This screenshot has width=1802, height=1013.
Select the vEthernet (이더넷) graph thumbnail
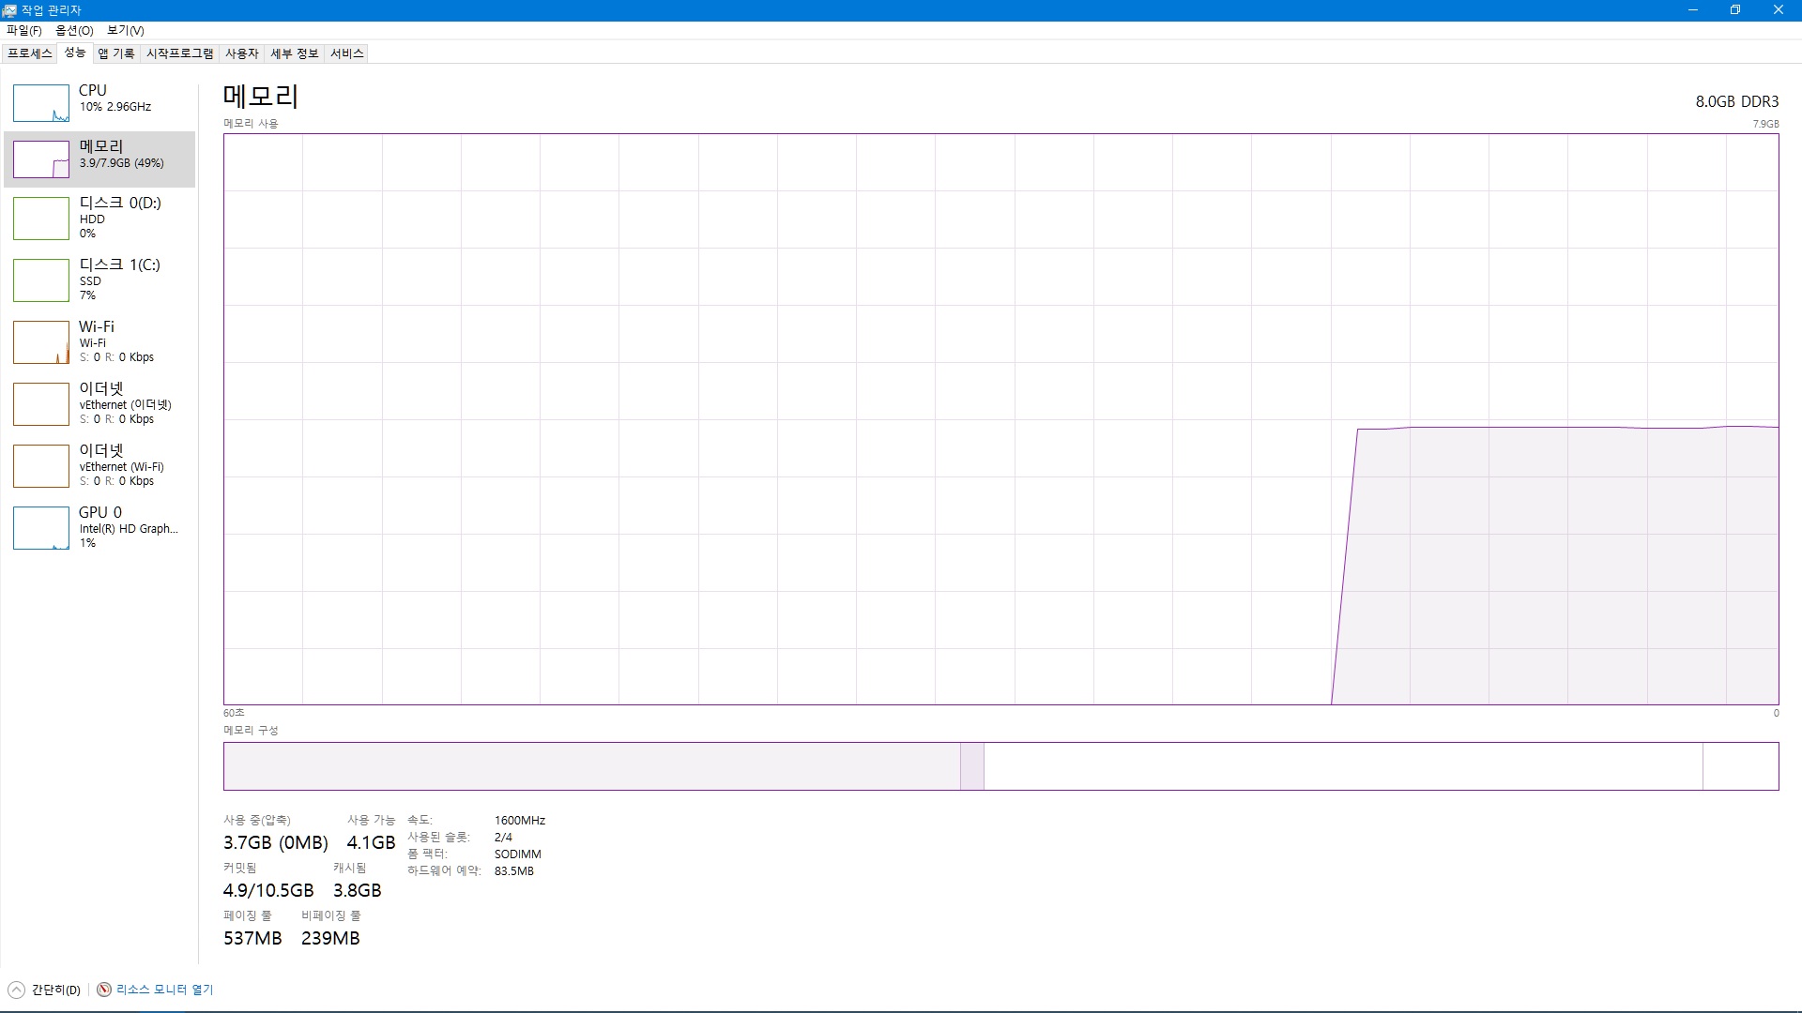coord(41,404)
